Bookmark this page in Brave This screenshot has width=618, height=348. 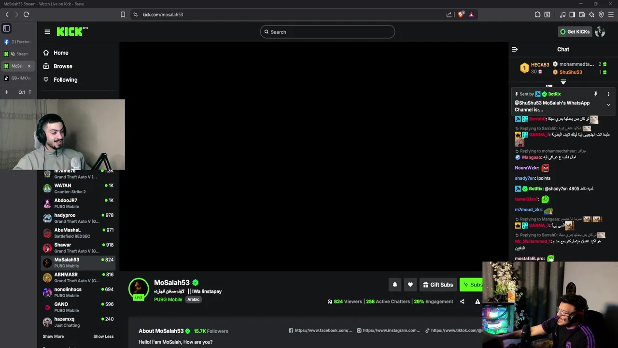[123, 14]
